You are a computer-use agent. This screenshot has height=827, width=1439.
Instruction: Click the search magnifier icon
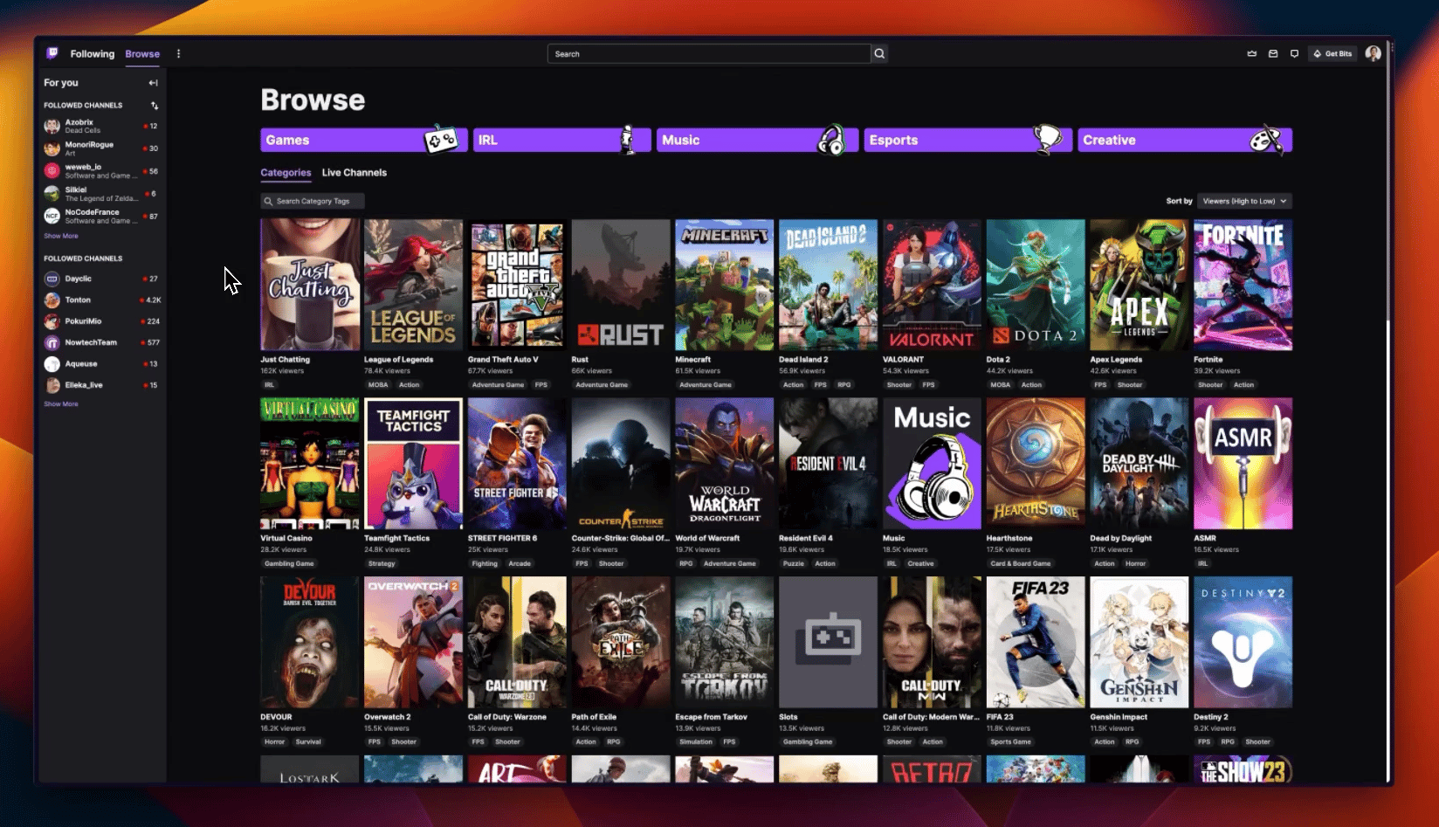pyautogui.click(x=879, y=53)
